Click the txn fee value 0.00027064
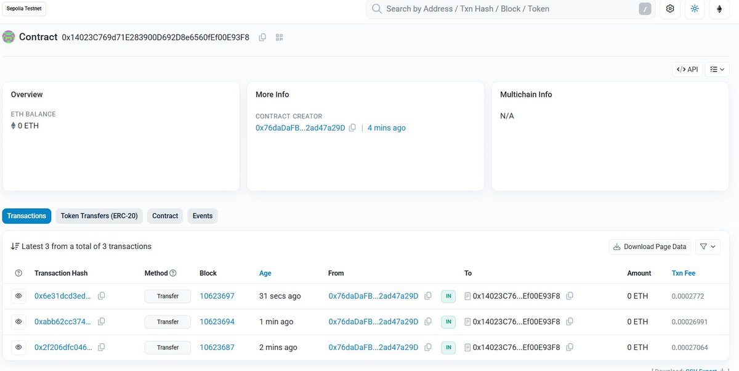Image resolution: width=739 pixels, height=371 pixels. (690, 348)
